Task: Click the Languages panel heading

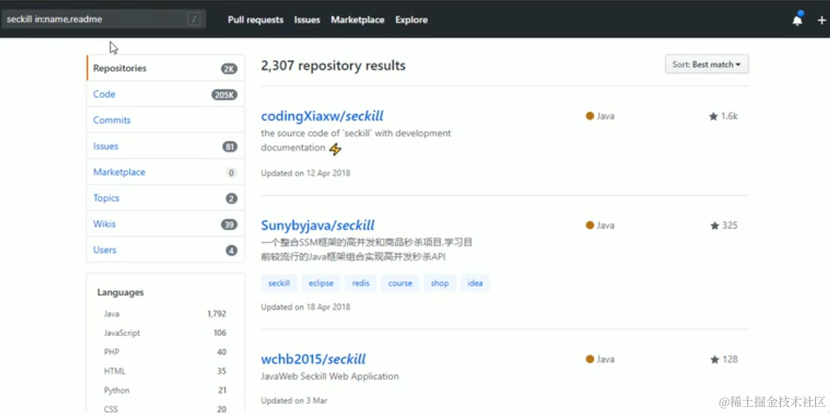Action: 120,293
